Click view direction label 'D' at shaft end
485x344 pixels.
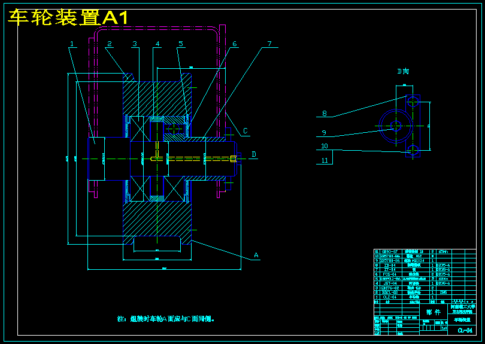[x=254, y=154]
